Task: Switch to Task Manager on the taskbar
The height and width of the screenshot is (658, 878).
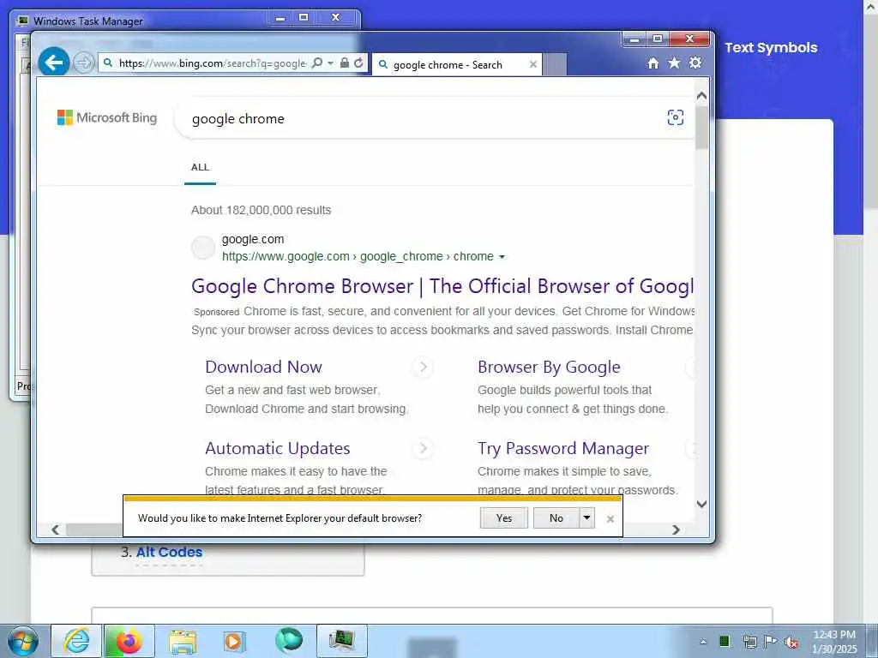Action: (x=342, y=641)
